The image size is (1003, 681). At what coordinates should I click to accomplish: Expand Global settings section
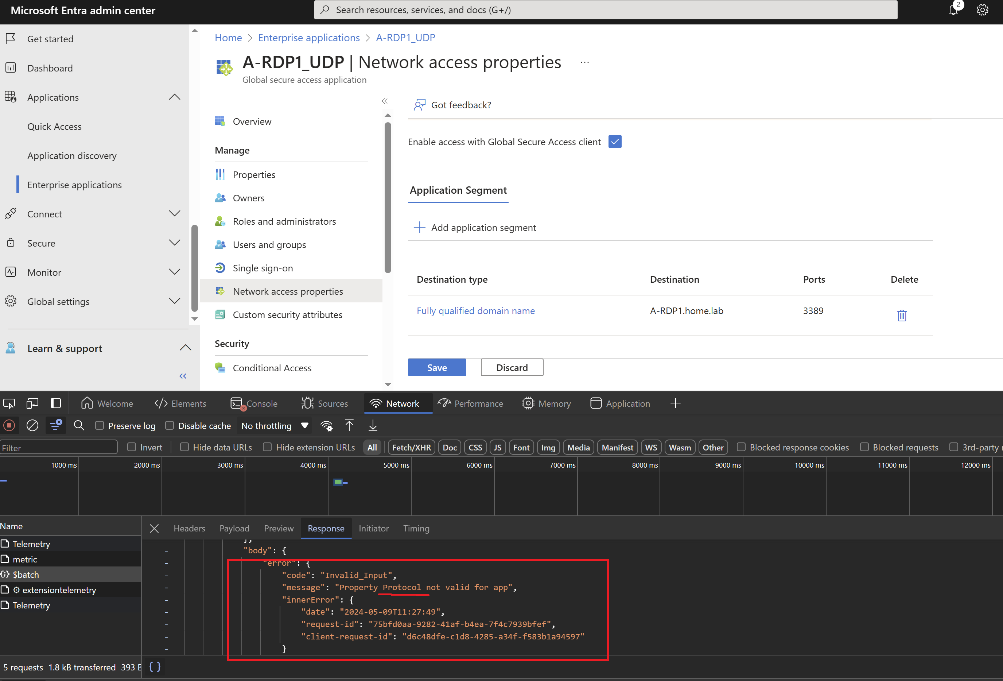174,301
